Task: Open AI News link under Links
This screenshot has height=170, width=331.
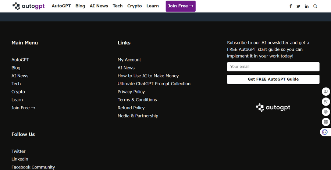Action: click(126, 68)
